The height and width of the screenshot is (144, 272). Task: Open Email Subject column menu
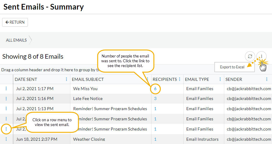147,79
